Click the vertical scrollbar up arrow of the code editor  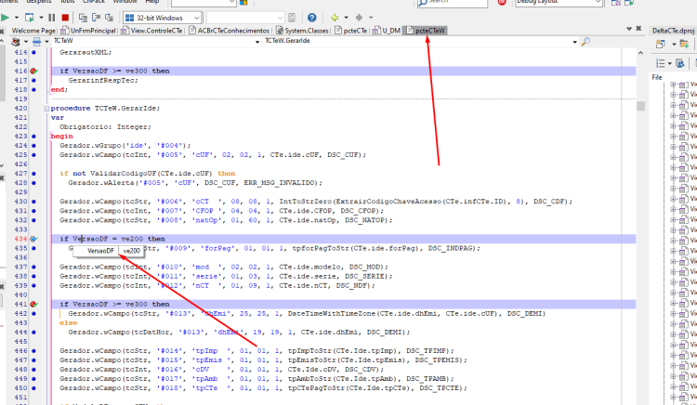point(640,53)
